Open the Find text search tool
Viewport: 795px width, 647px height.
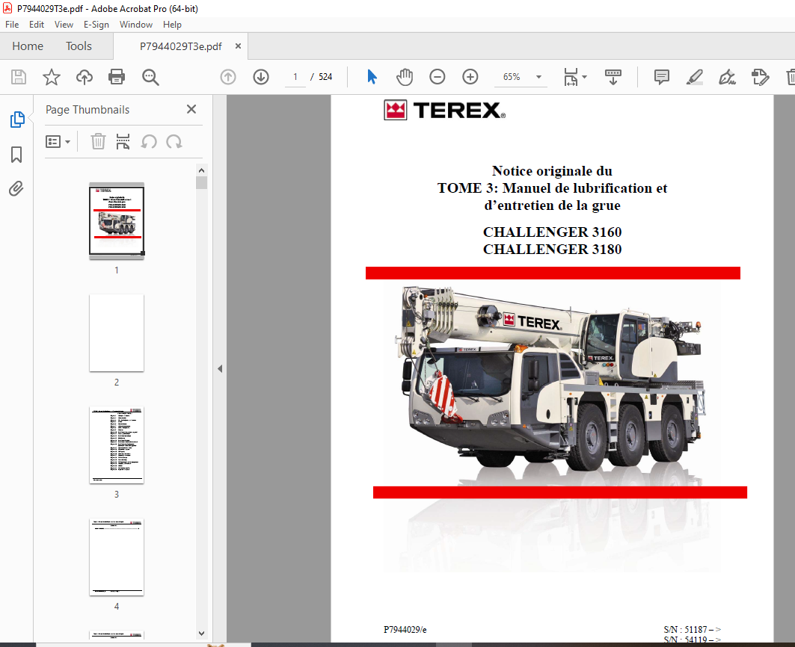pos(150,77)
